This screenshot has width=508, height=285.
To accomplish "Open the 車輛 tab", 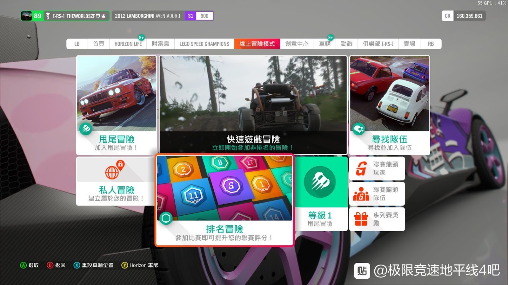I will (x=325, y=44).
